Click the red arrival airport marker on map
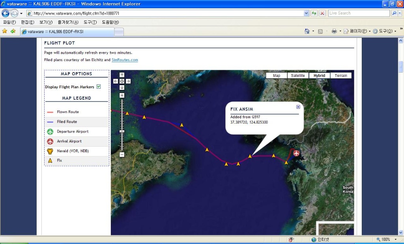Viewport: 404px width, 244px height. click(296, 153)
